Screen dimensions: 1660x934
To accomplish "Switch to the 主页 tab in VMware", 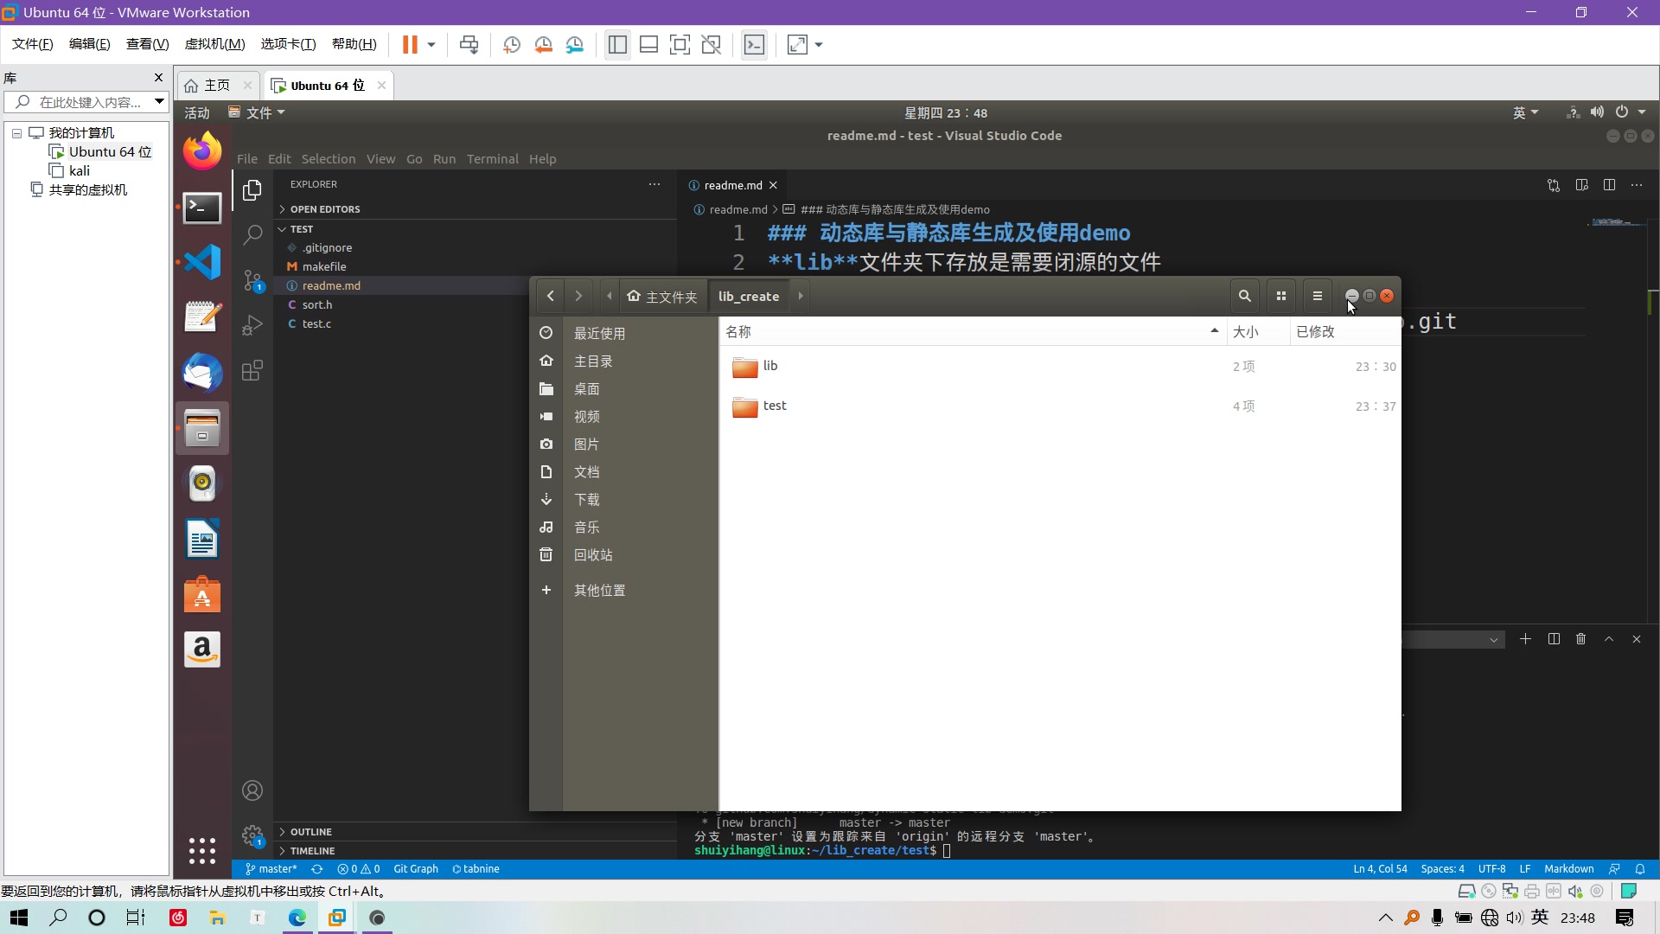I will point(216,86).
